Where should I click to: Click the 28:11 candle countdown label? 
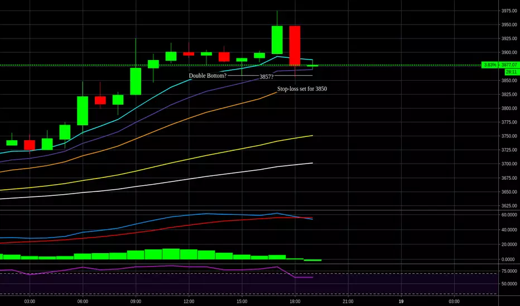point(511,72)
